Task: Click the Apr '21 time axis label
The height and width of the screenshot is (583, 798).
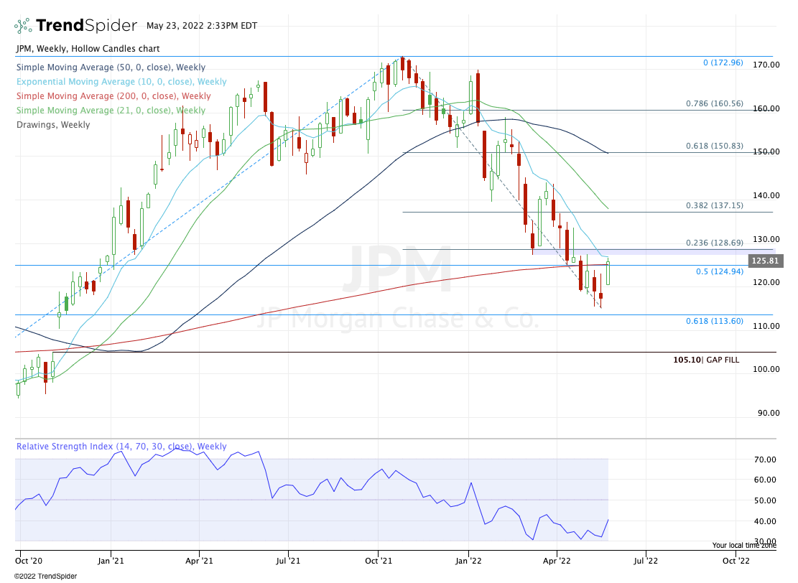Action: (x=199, y=561)
